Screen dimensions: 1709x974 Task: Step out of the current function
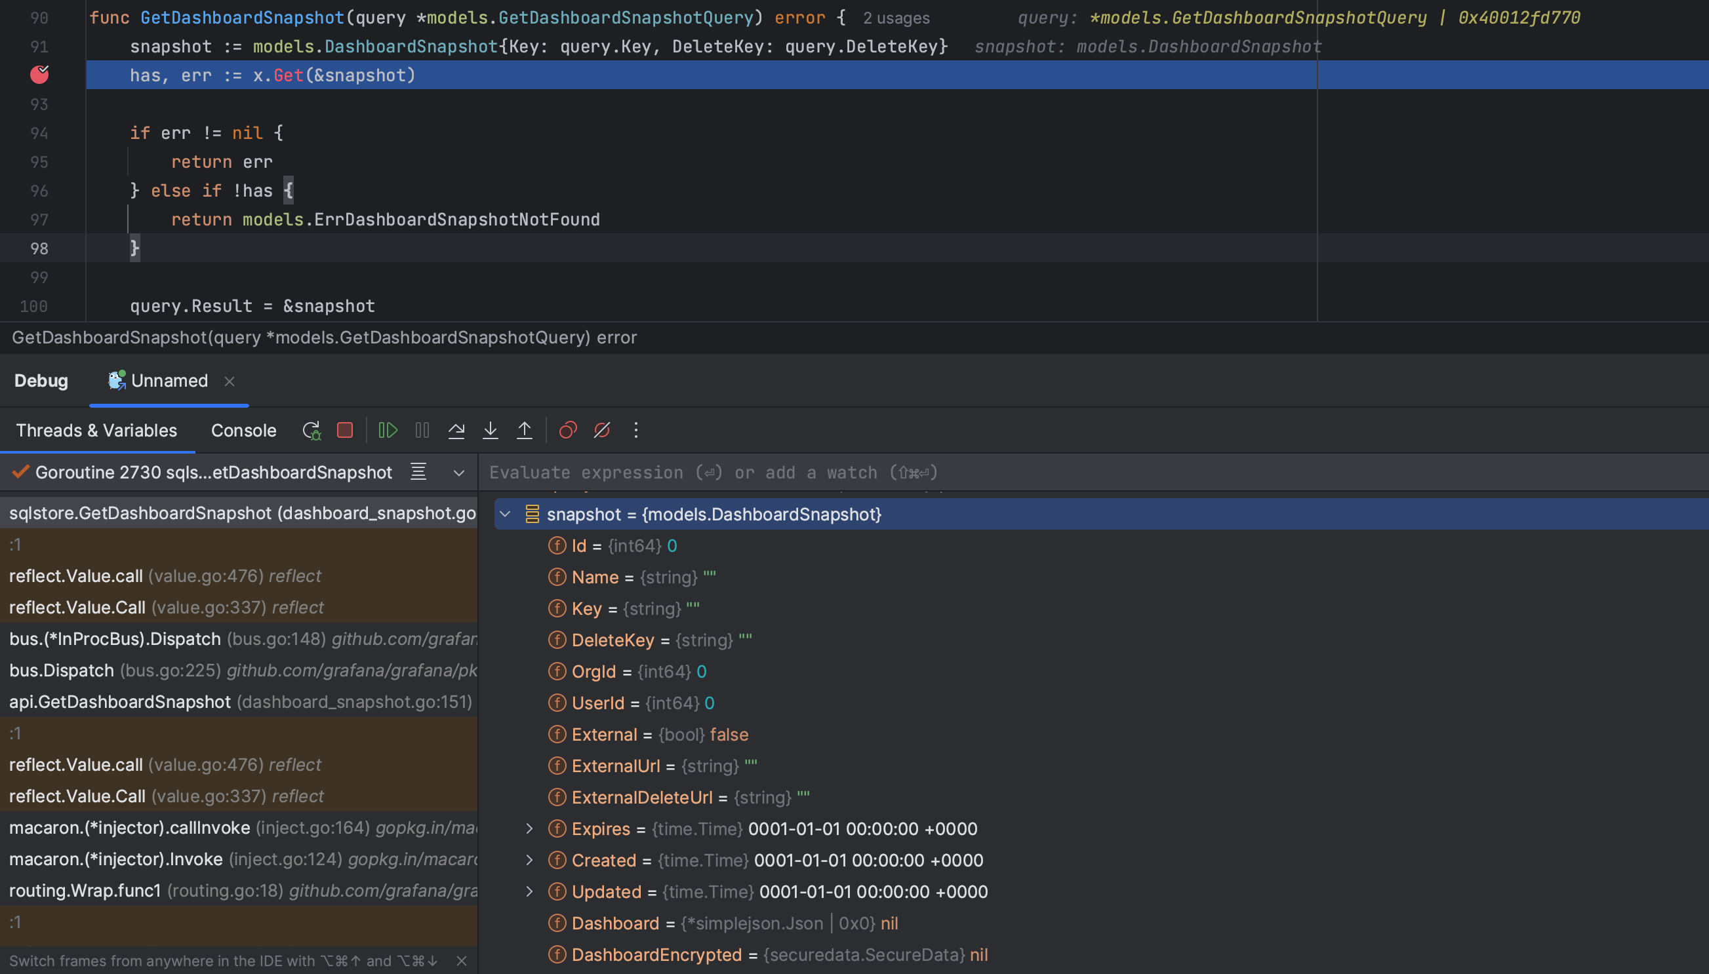click(524, 430)
